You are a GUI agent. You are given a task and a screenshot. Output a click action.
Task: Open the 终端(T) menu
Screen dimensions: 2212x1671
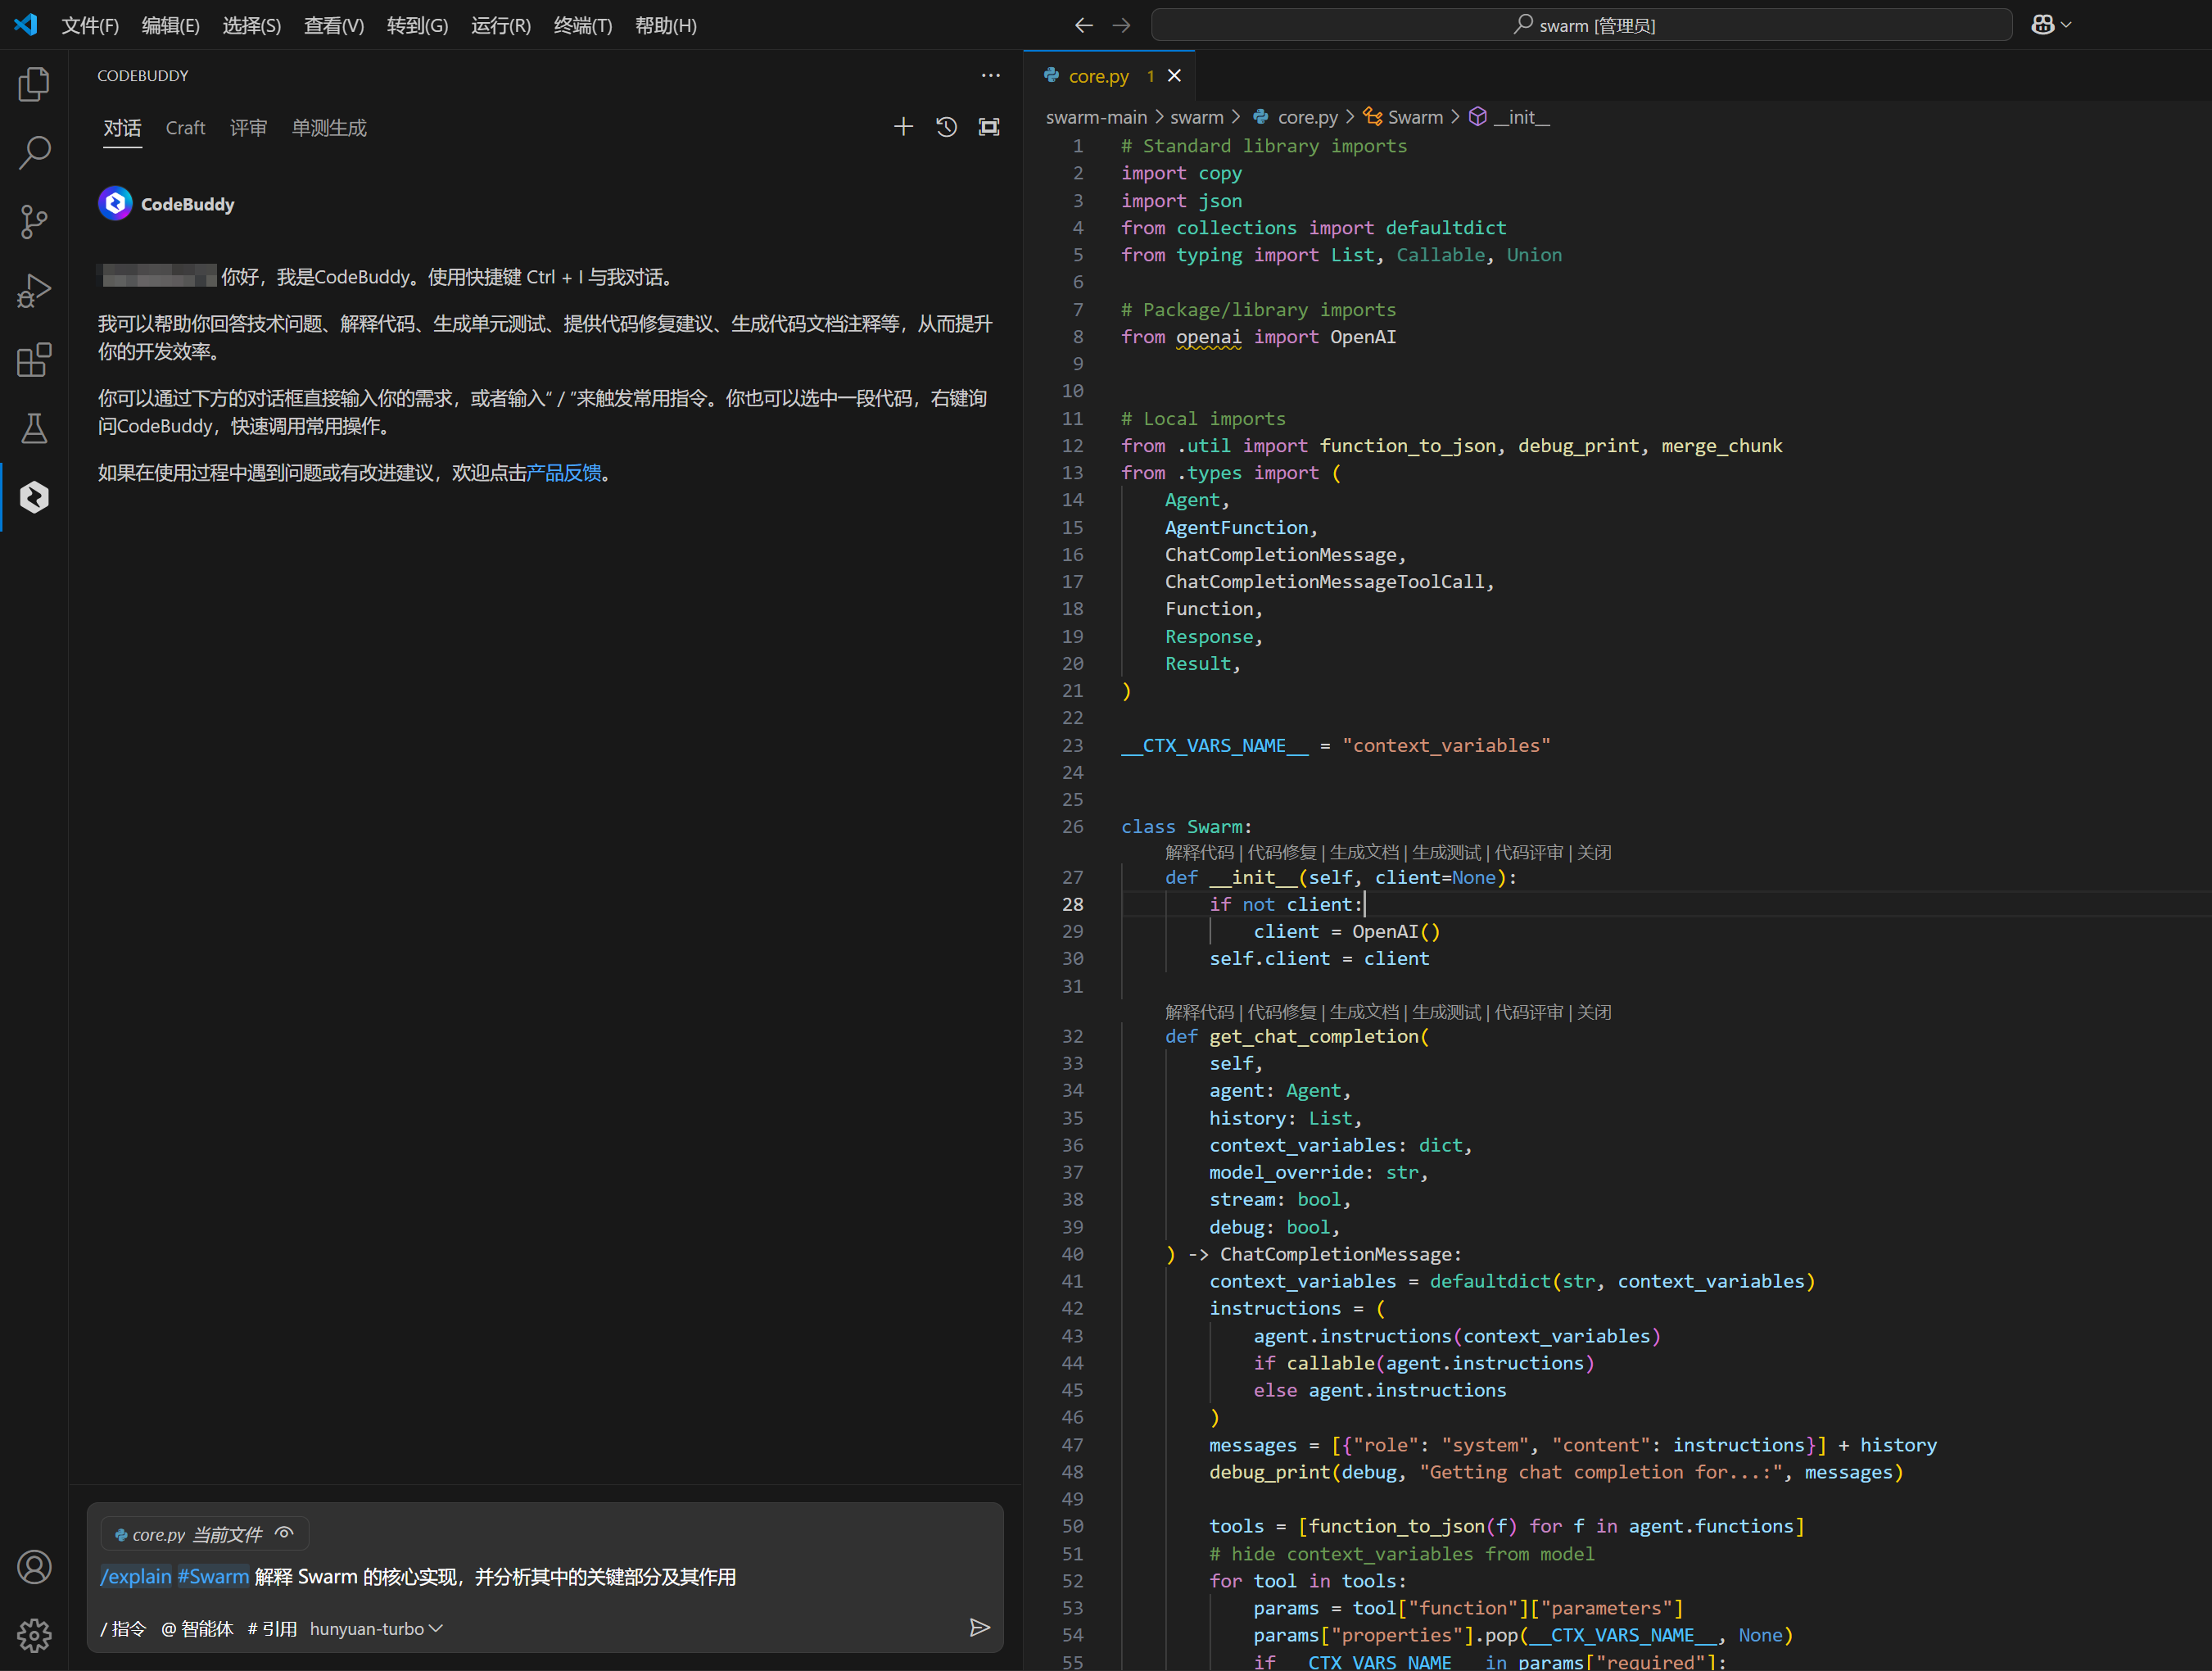click(x=582, y=25)
